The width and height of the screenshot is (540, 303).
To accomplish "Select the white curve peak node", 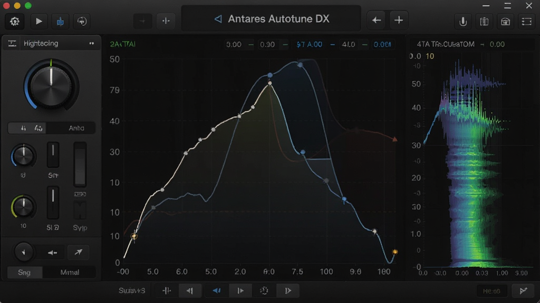I will pyautogui.click(x=269, y=83).
